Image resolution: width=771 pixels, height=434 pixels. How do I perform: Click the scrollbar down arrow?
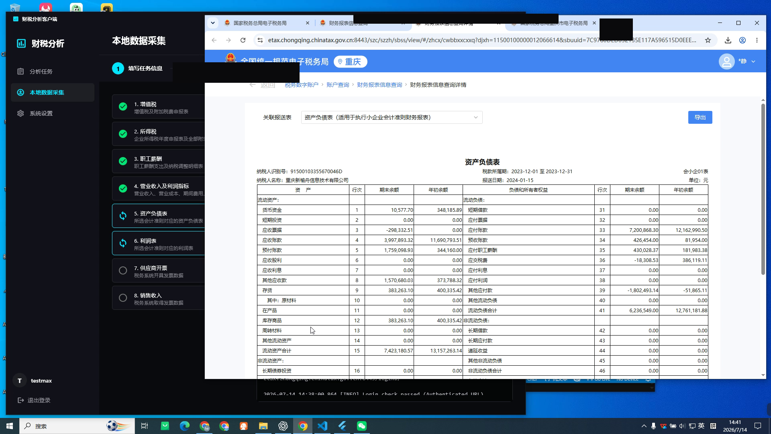pyautogui.click(x=763, y=375)
